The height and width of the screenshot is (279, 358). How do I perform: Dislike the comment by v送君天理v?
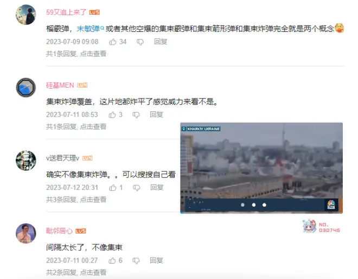click(x=137, y=188)
